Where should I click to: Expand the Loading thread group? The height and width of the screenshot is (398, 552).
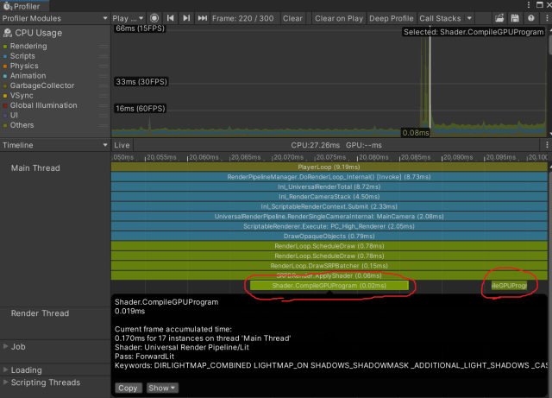[6, 370]
